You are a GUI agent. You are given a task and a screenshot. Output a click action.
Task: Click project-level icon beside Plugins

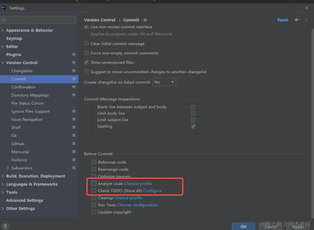pyautogui.click(x=74, y=54)
